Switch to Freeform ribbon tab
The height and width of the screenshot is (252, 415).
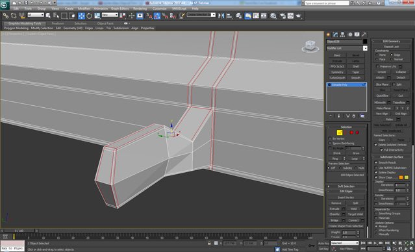[x=58, y=23]
